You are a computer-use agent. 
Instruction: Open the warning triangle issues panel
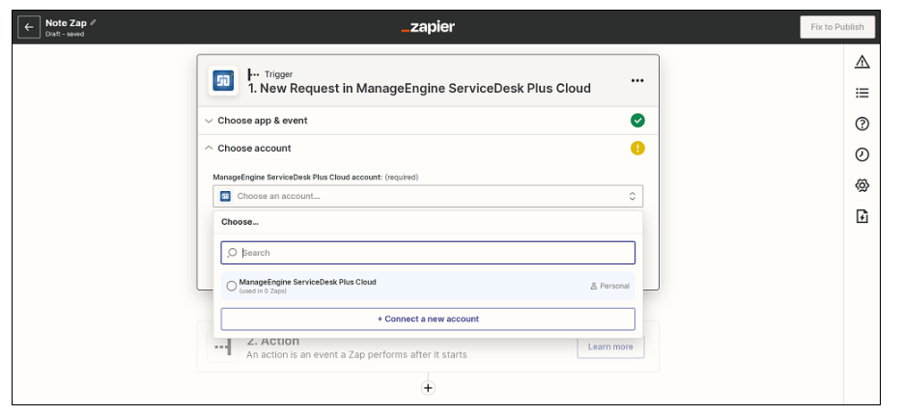pyautogui.click(x=861, y=62)
